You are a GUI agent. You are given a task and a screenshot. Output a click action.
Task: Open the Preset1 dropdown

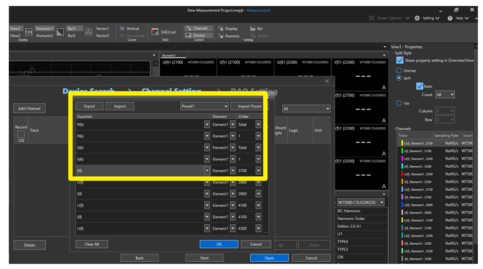204,106
